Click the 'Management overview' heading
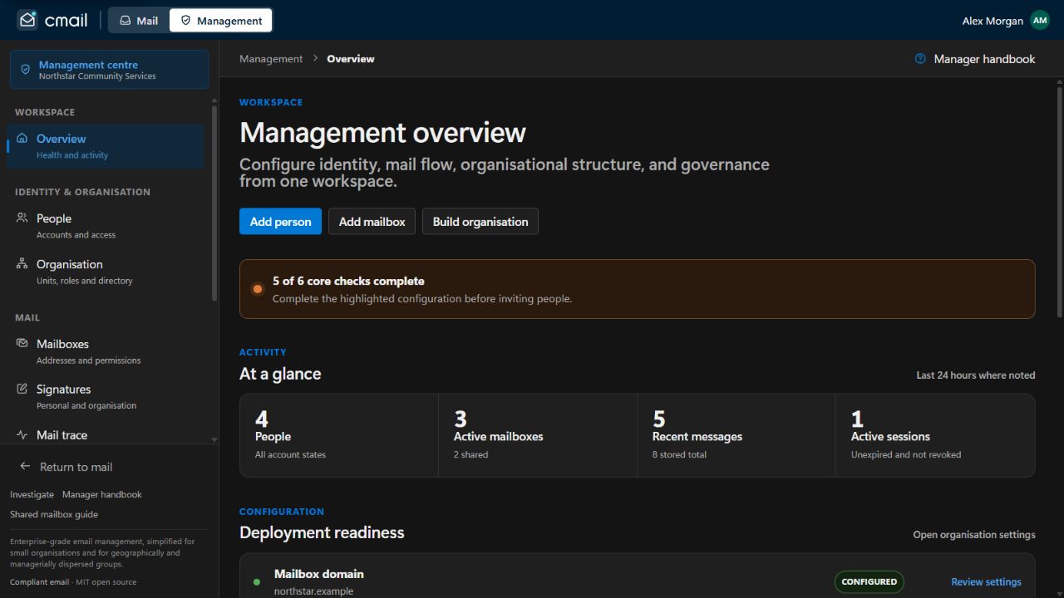The height and width of the screenshot is (598, 1064). click(382, 133)
